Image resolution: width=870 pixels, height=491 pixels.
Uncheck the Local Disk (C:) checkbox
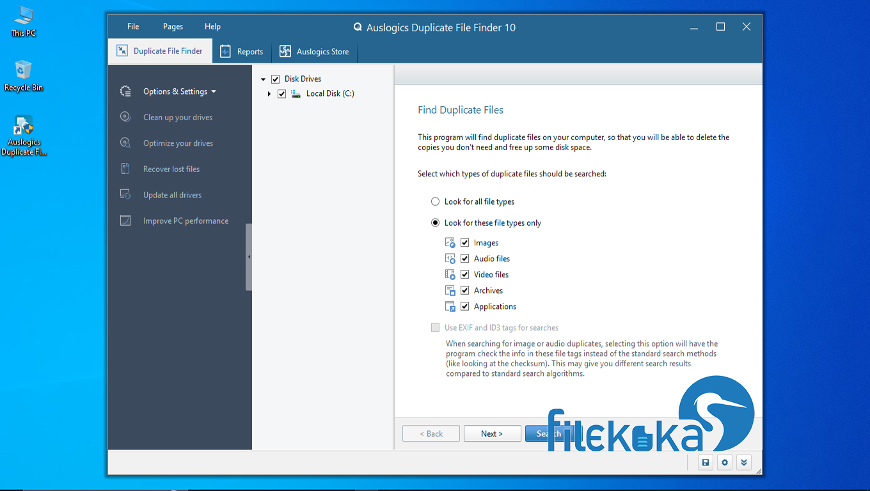click(x=281, y=94)
